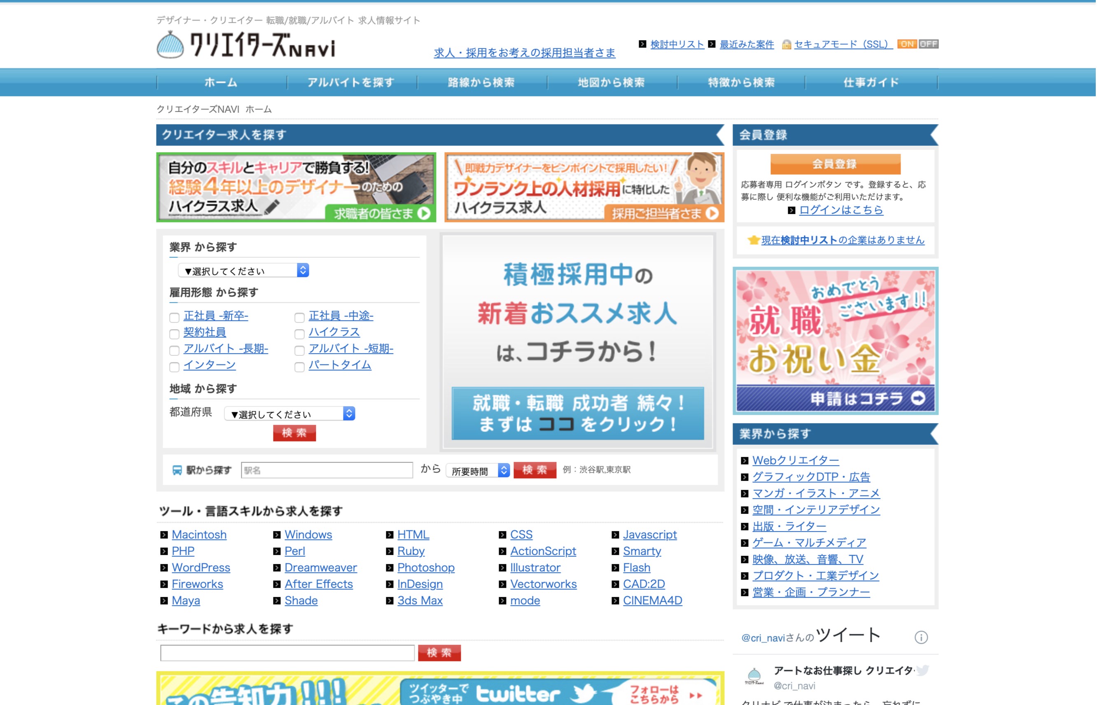Open the WordPress skill link
The height and width of the screenshot is (705, 1097).
[201, 567]
